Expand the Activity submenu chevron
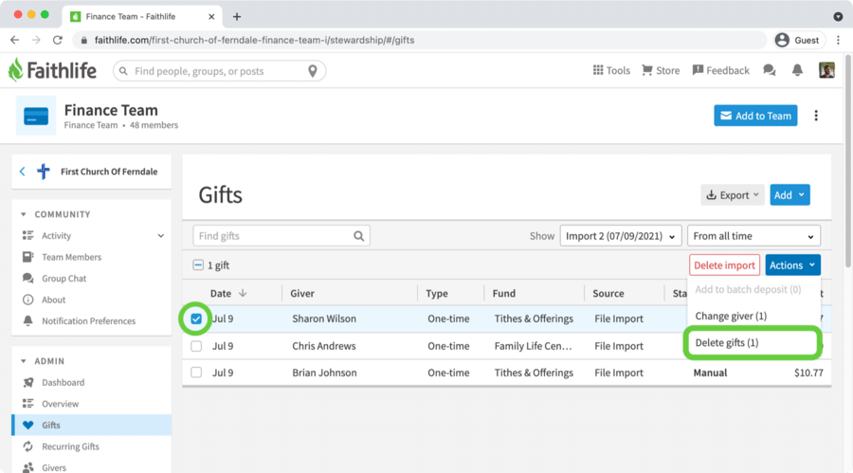853x473 pixels. (x=160, y=236)
